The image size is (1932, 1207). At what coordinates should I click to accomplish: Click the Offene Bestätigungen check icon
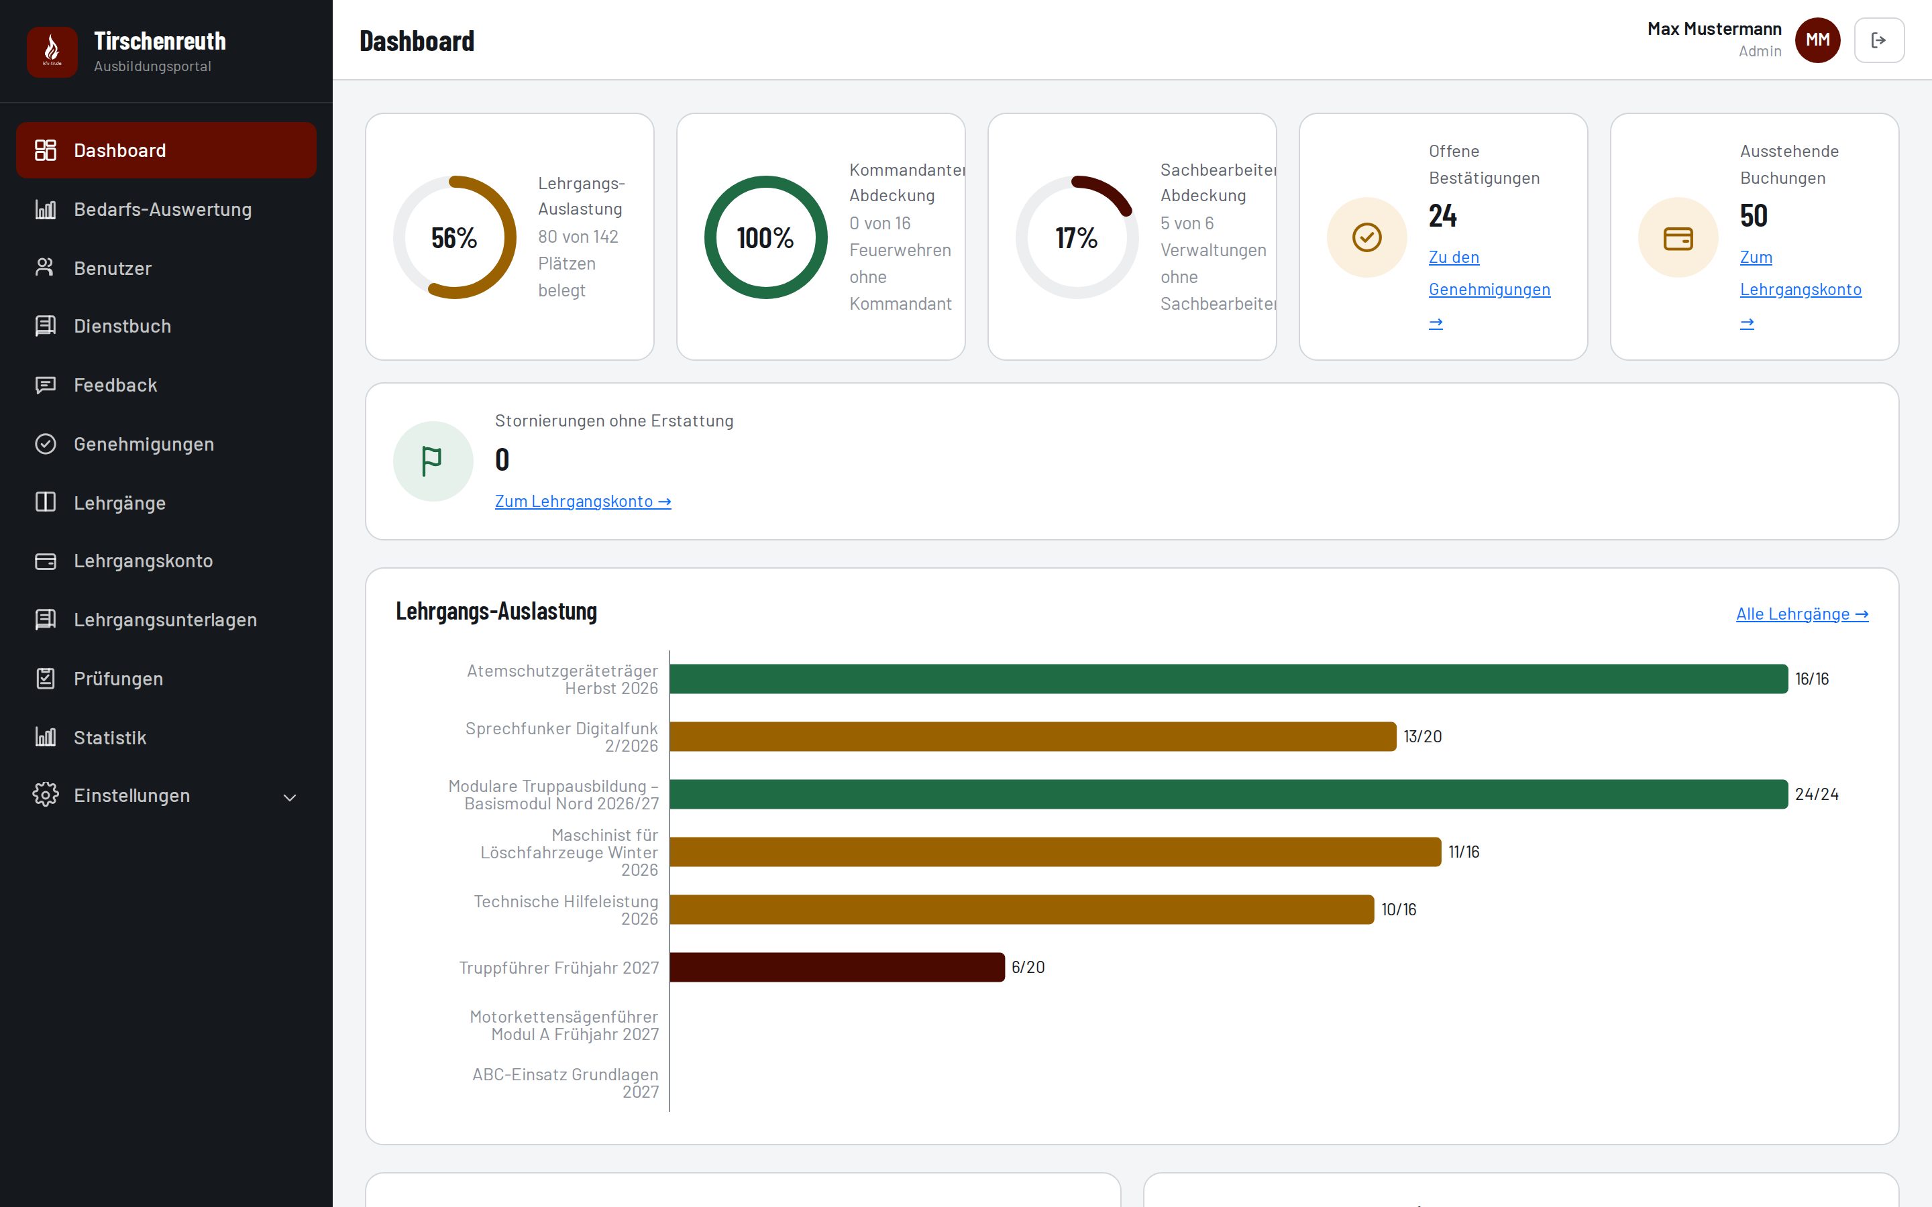(1366, 237)
